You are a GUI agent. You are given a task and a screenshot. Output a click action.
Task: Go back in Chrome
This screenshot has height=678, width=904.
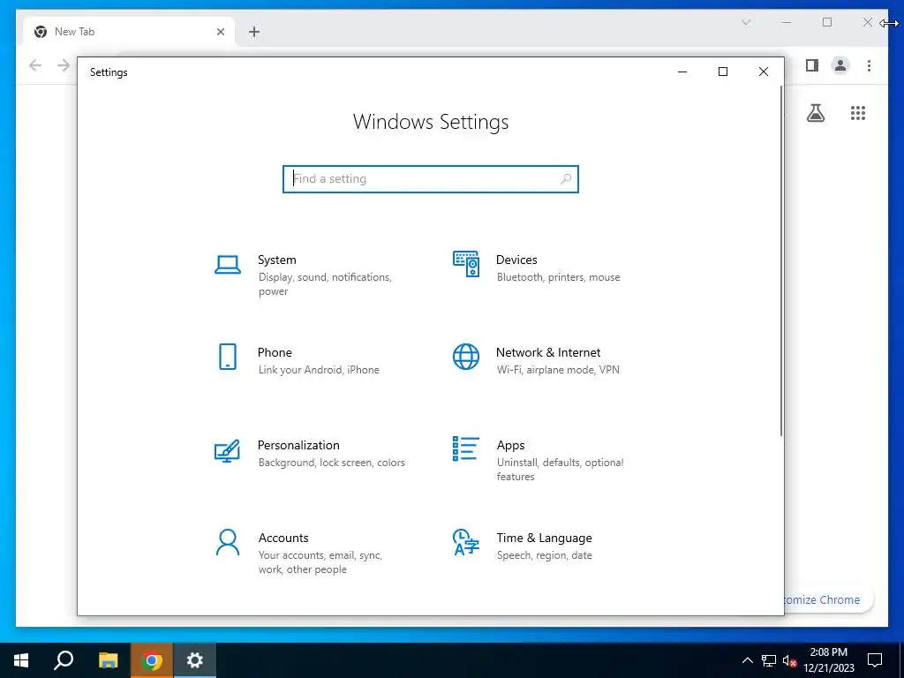point(35,65)
